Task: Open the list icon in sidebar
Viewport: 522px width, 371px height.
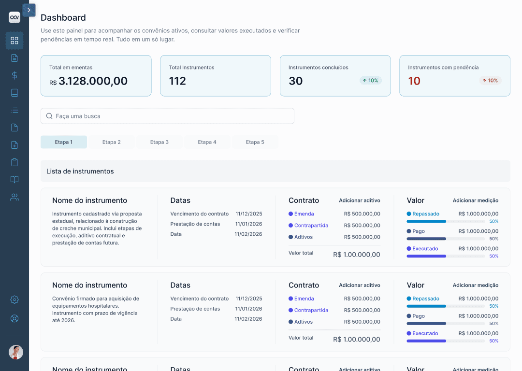Action: point(14,110)
